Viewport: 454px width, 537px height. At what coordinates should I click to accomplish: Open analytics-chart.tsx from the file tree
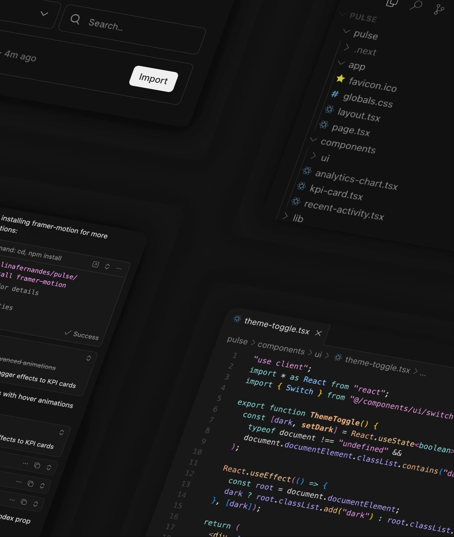(x=356, y=180)
